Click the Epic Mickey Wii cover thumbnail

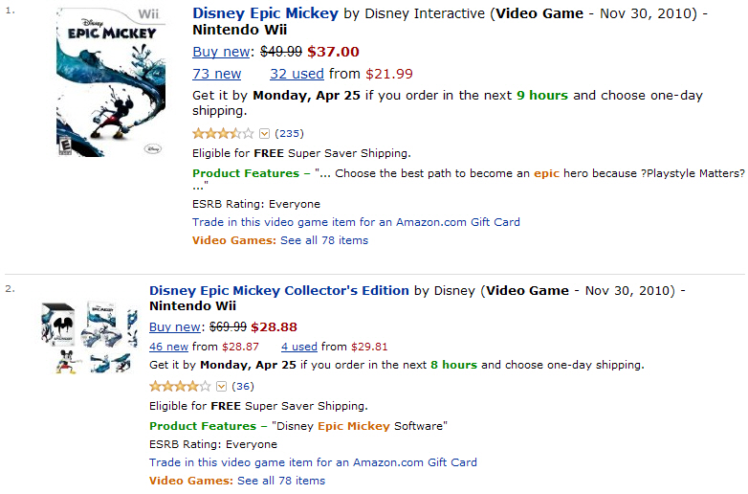(x=111, y=82)
